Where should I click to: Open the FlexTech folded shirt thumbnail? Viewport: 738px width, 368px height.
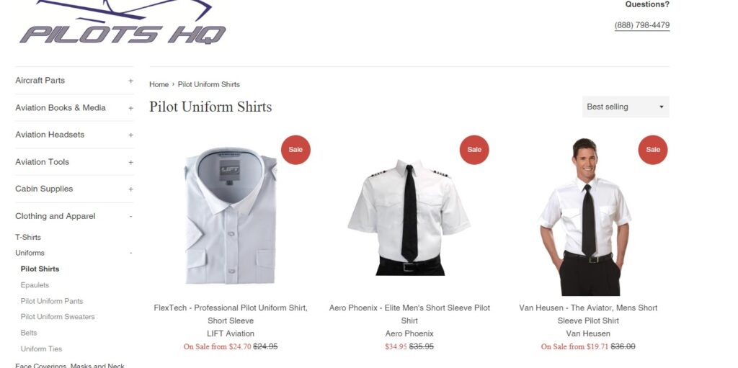pyautogui.click(x=231, y=216)
